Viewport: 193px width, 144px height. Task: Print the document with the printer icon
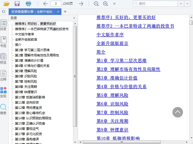[28, 4]
